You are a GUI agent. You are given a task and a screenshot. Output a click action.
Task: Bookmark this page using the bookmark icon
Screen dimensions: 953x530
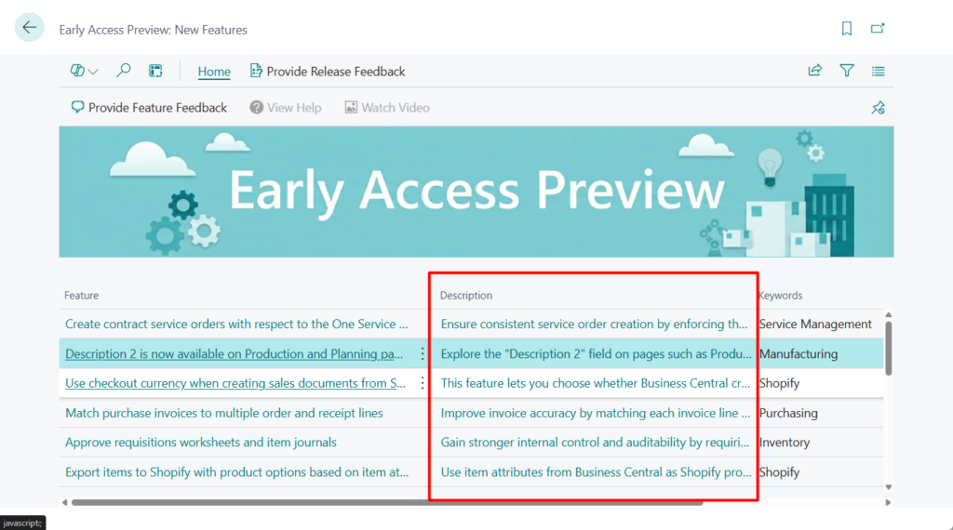(x=846, y=29)
